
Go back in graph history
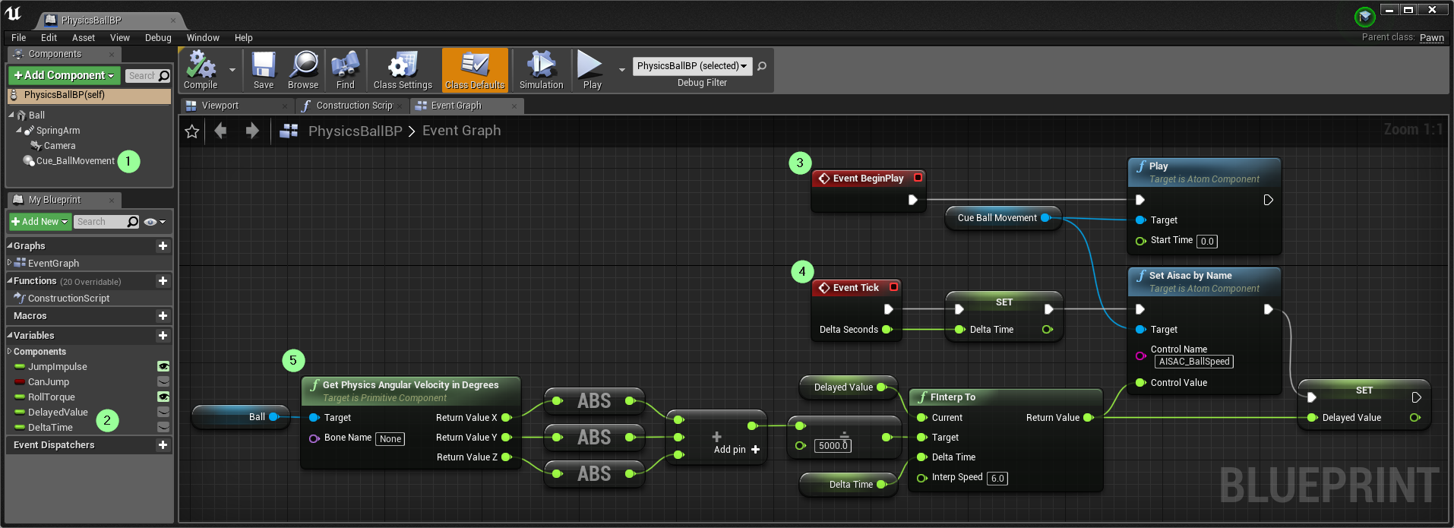coord(221,131)
